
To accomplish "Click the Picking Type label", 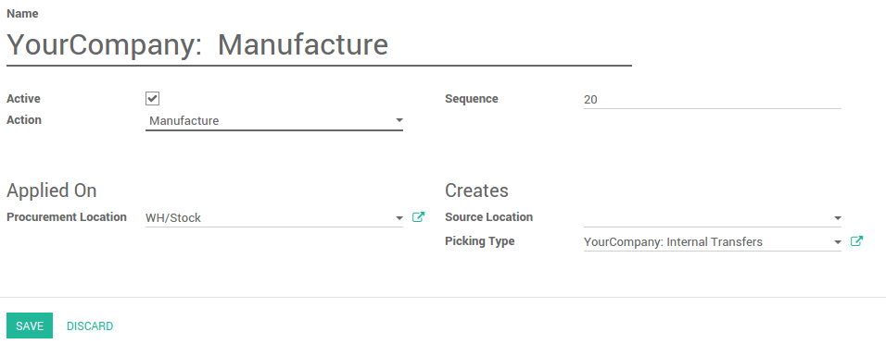I will coord(480,241).
